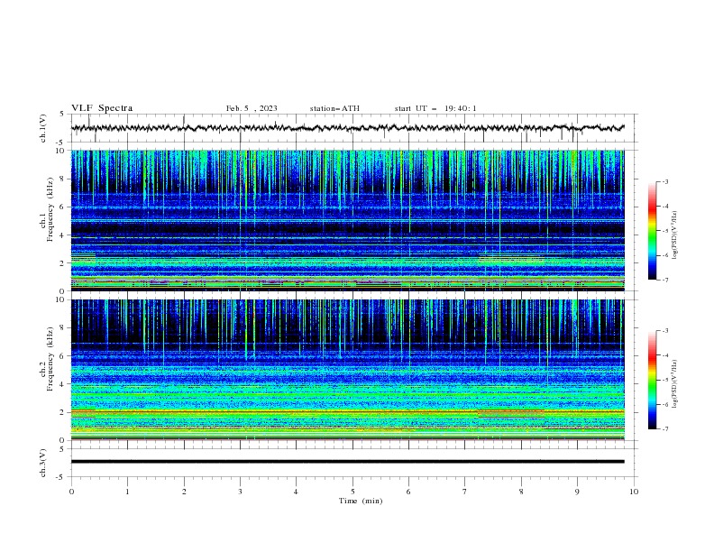Click the "-5" tick on ch.1 colorbar
Viewport: 714px width, 552px height.
tap(664, 231)
